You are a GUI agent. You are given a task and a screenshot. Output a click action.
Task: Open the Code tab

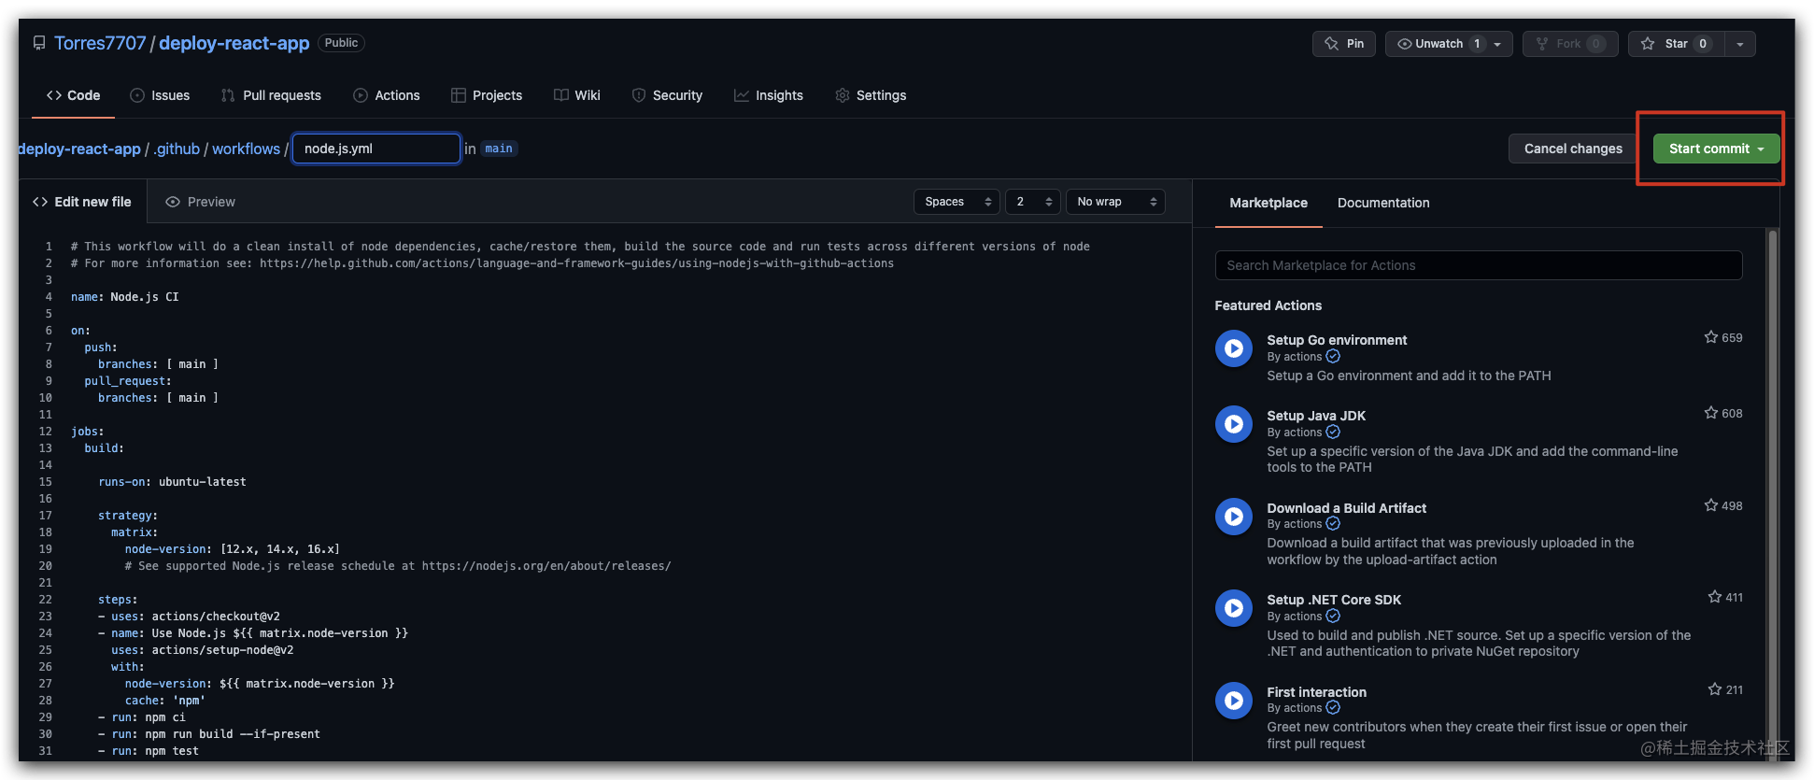tap(73, 95)
